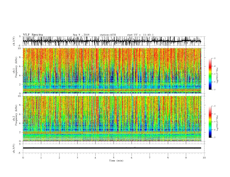Click the lower color bar's log(PSD) label

click(x=218, y=123)
